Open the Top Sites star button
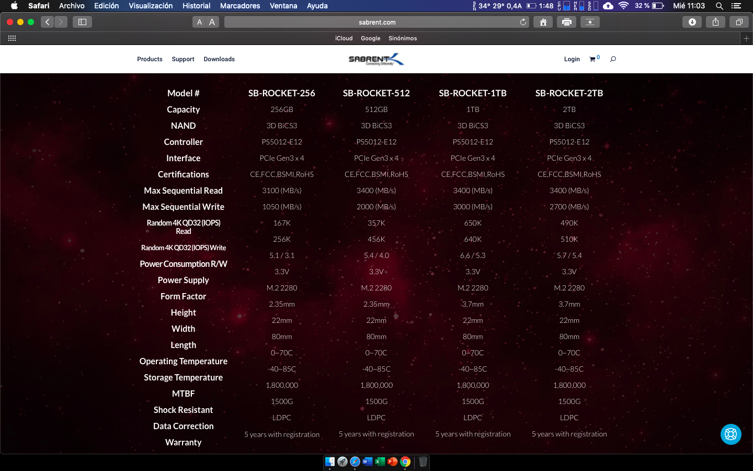Screen dimensions: 753x471 tap(590, 22)
